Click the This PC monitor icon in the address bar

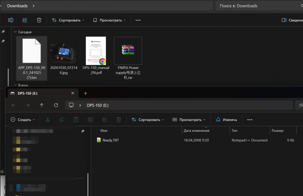coord(71,105)
